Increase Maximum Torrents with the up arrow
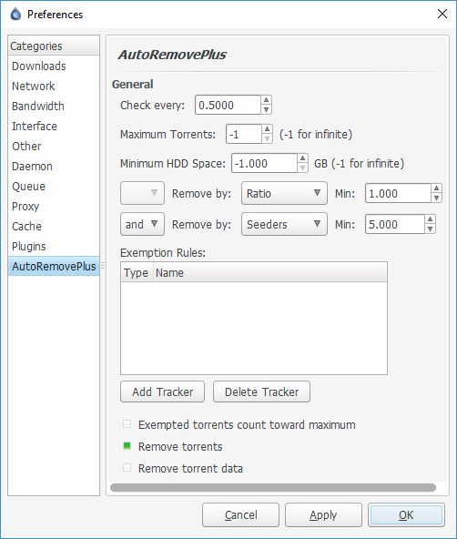Screen dimensions: 457x539 click(267, 129)
